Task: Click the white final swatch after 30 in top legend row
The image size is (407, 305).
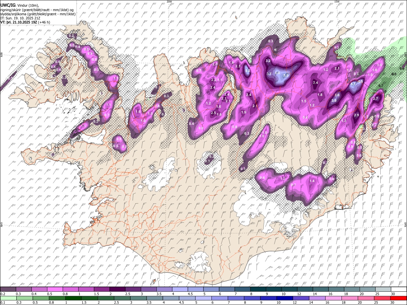Action: (398, 289)
